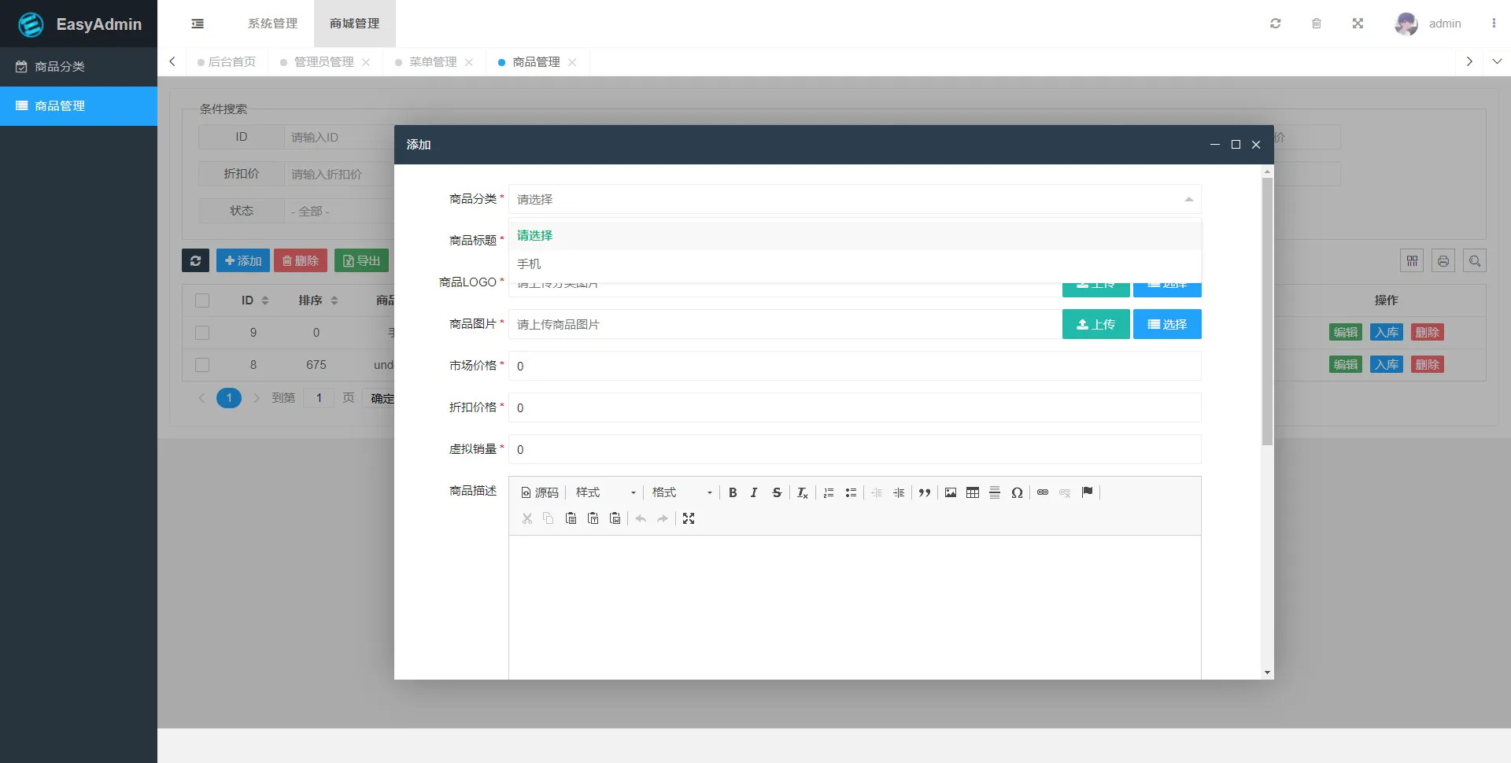Viewport: 1511px width, 763px height.
Task: Clear cache with the trash icon in topbar
Action: pos(1316,24)
